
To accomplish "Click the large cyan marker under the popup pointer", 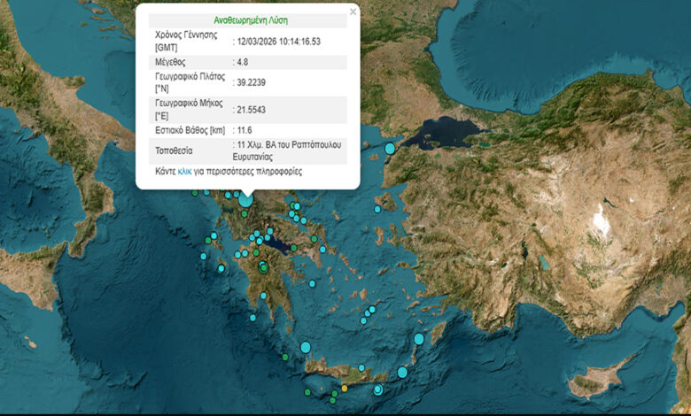I will click(x=246, y=200).
